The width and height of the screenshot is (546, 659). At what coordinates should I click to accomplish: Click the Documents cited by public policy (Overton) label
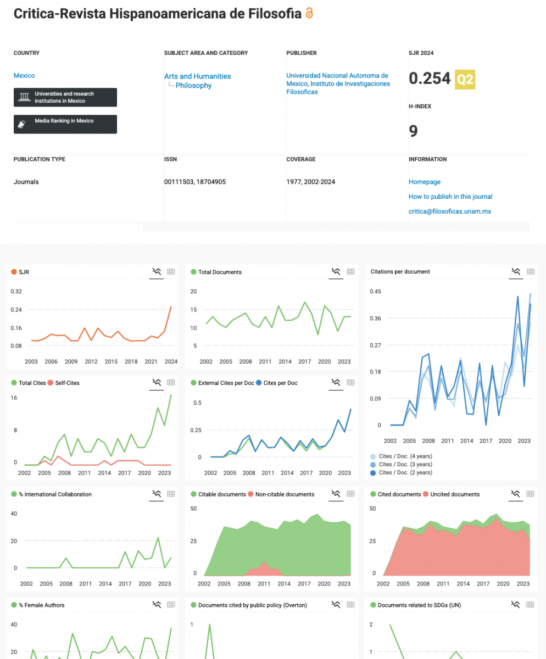[x=253, y=605]
